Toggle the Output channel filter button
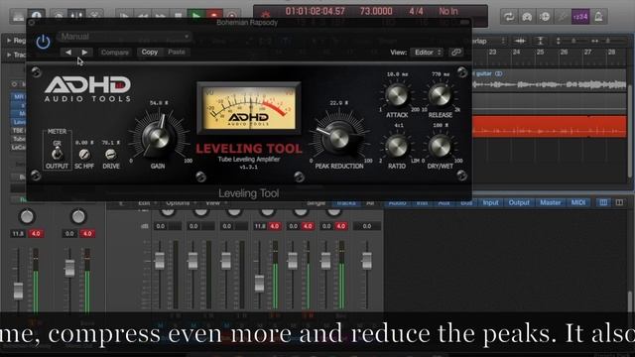 519,202
